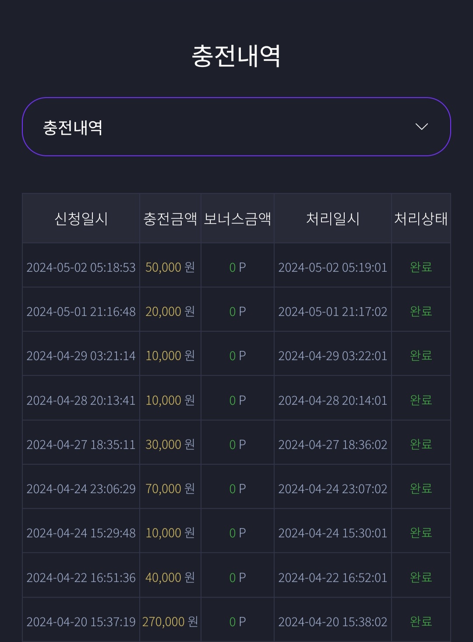The width and height of the screenshot is (473, 642).
Task: Click 완료 status in the 2024-05-02 row
Action: [x=421, y=267]
